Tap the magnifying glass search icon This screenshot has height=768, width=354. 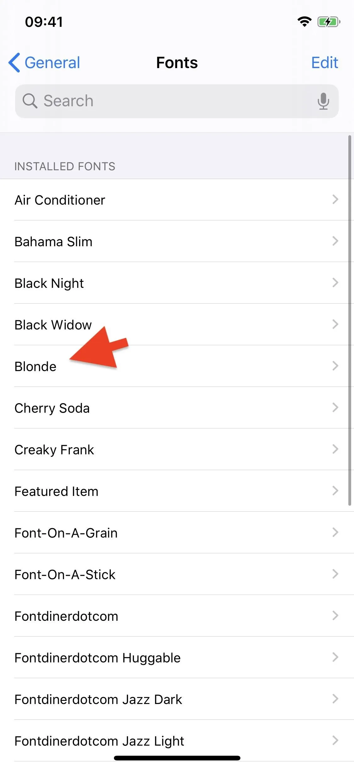click(30, 101)
